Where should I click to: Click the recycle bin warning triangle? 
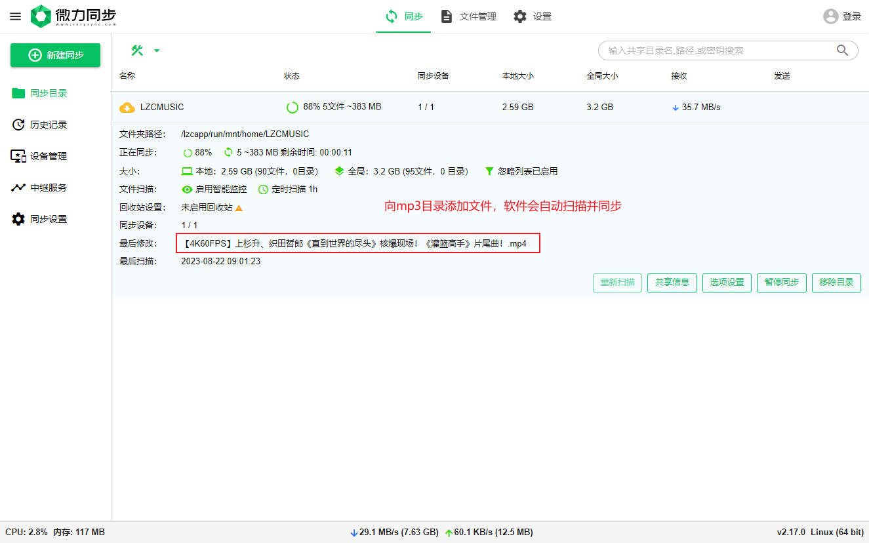click(239, 208)
